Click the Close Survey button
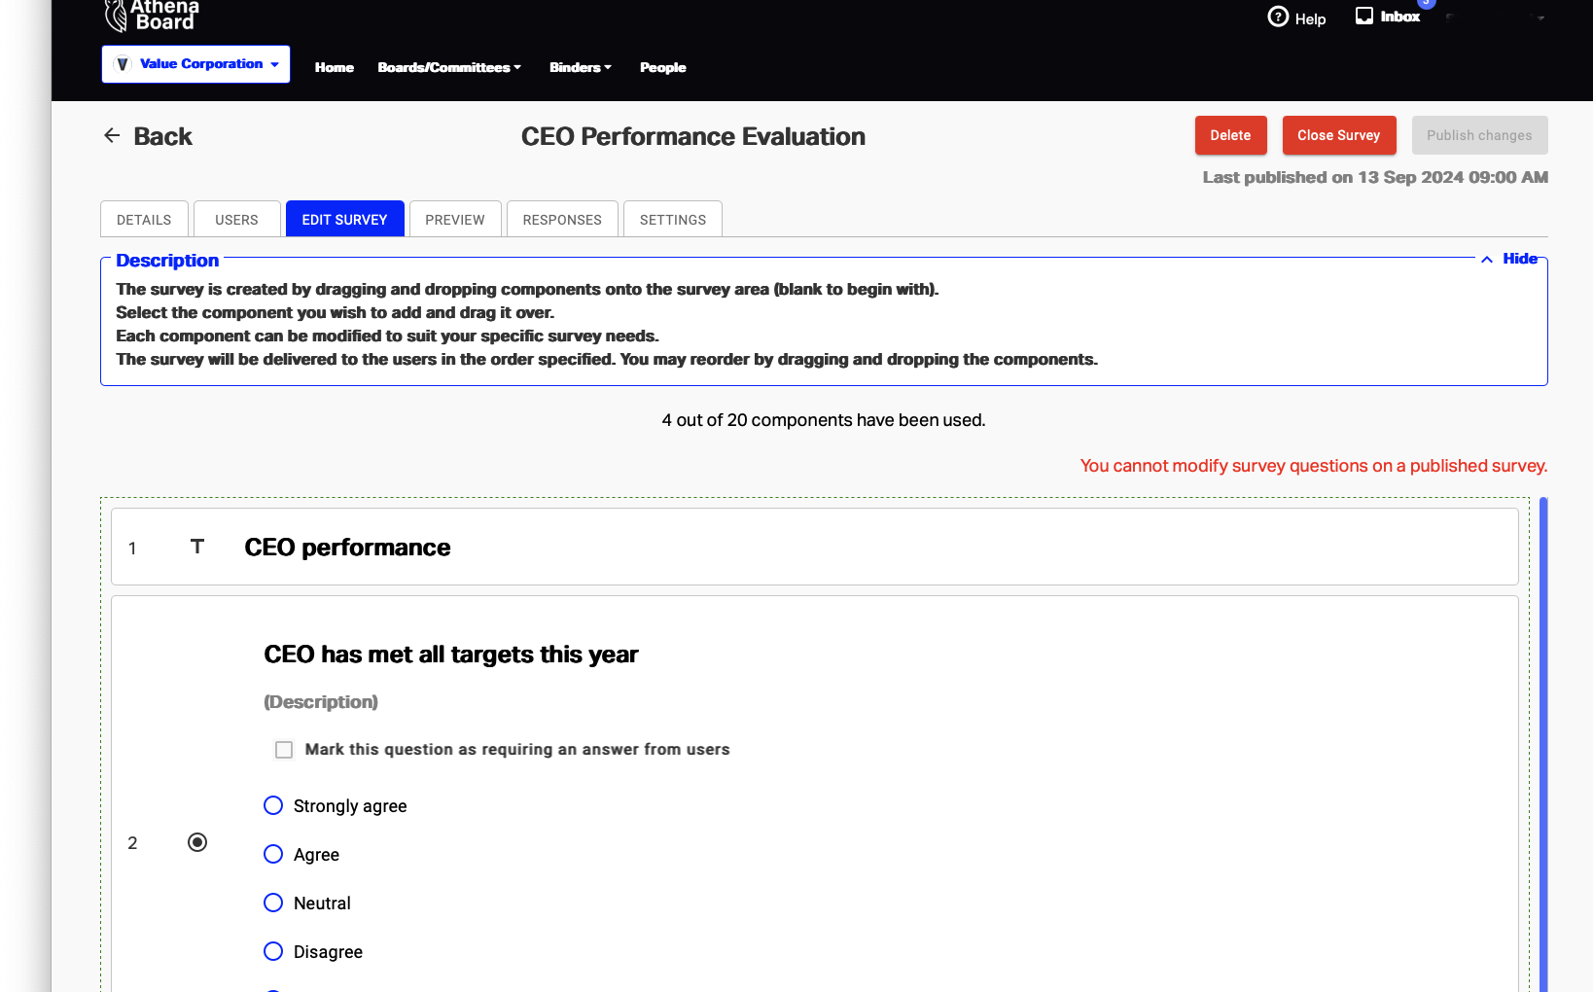This screenshot has height=992, width=1593. tap(1338, 135)
